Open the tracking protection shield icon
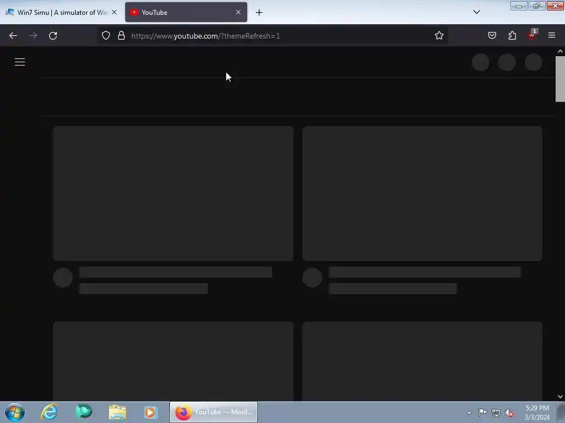The width and height of the screenshot is (565, 423). click(x=105, y=36)
